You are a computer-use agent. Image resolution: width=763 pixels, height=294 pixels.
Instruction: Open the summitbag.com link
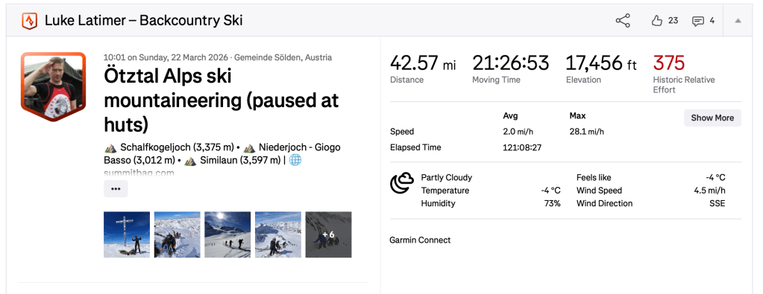tap(139, 173)
